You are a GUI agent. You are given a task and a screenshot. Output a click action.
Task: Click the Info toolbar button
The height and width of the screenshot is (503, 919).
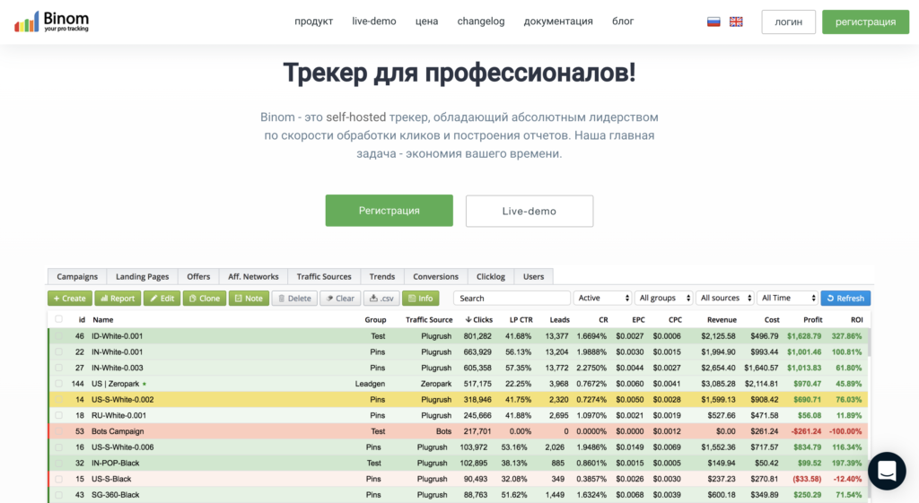420,298
